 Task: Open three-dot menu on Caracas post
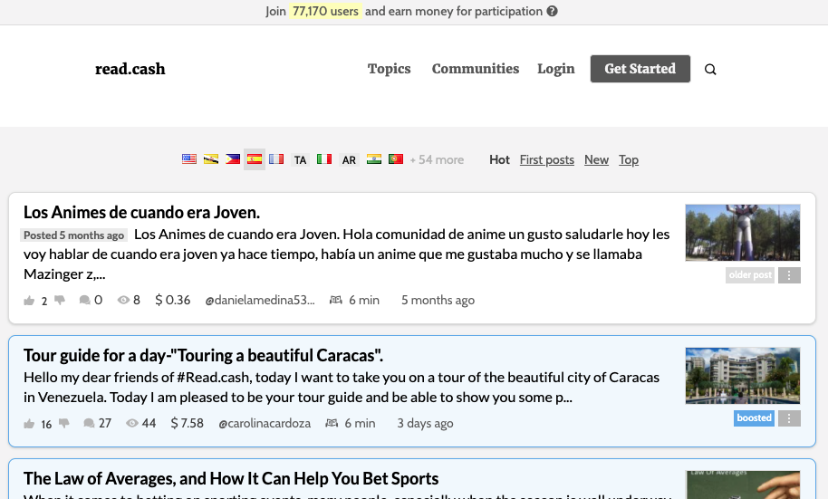pyautogui.click(x=789, y=418)
